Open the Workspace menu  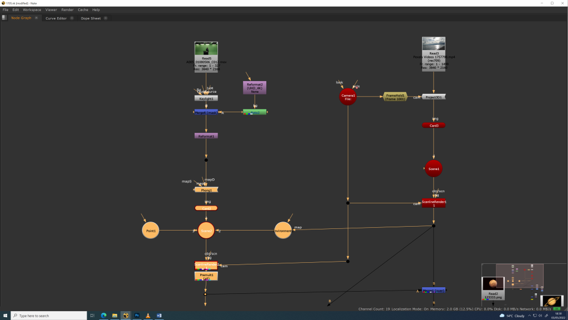[32, 10]
